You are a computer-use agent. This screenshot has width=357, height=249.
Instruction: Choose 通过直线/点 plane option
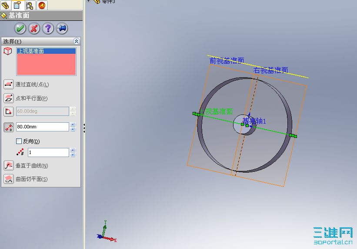pos(9,85)
